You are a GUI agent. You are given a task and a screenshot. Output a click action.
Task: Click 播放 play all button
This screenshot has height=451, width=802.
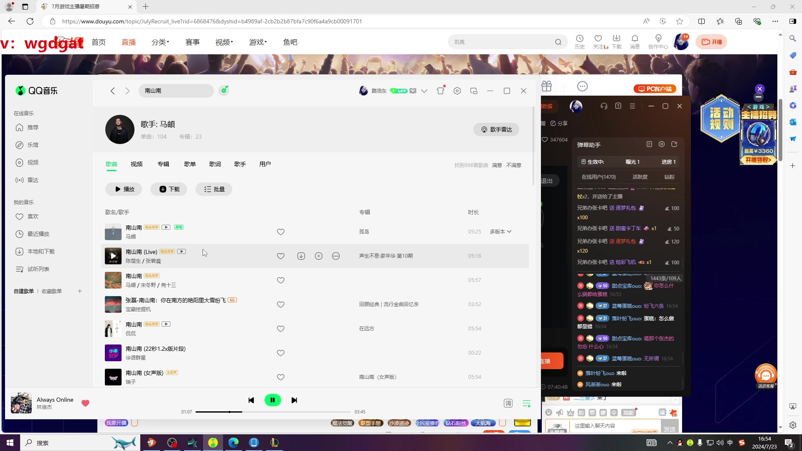pyautogui.click(x=124, y=189)
